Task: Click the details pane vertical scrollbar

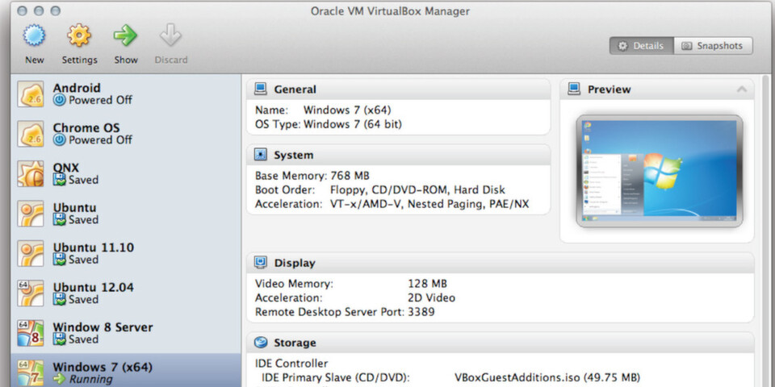Action: click(765, 231)
